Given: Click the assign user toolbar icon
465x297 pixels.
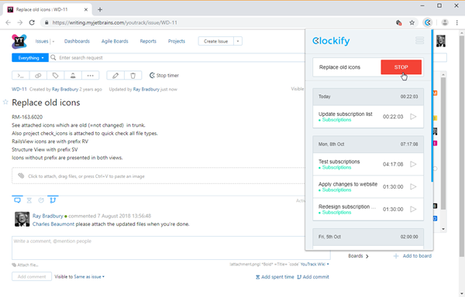Looking at the screenshot, I should click(73, 76).
